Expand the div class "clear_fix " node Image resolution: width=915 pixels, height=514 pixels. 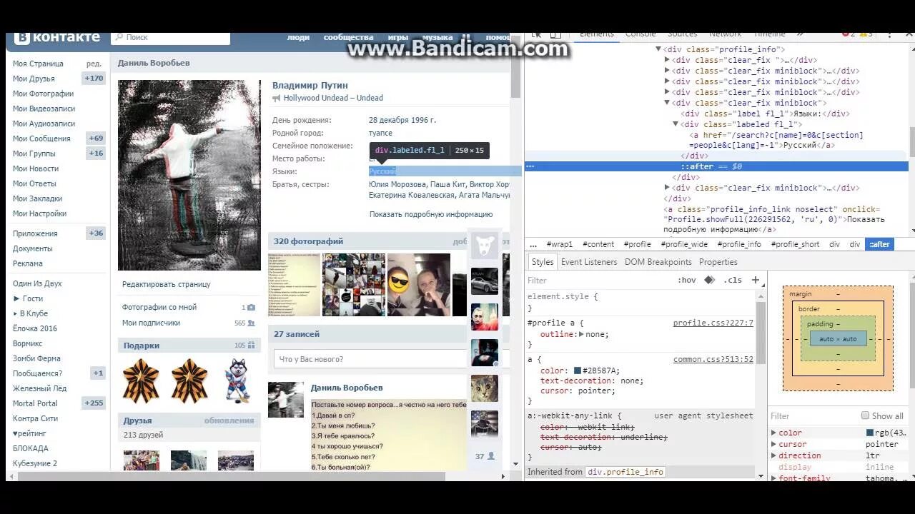click(667, 60)
